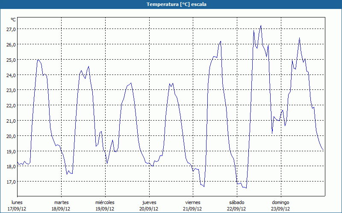Select the 26,0 temperature axis label
Viewport: 342px width, 213px height.
(11, 44)
